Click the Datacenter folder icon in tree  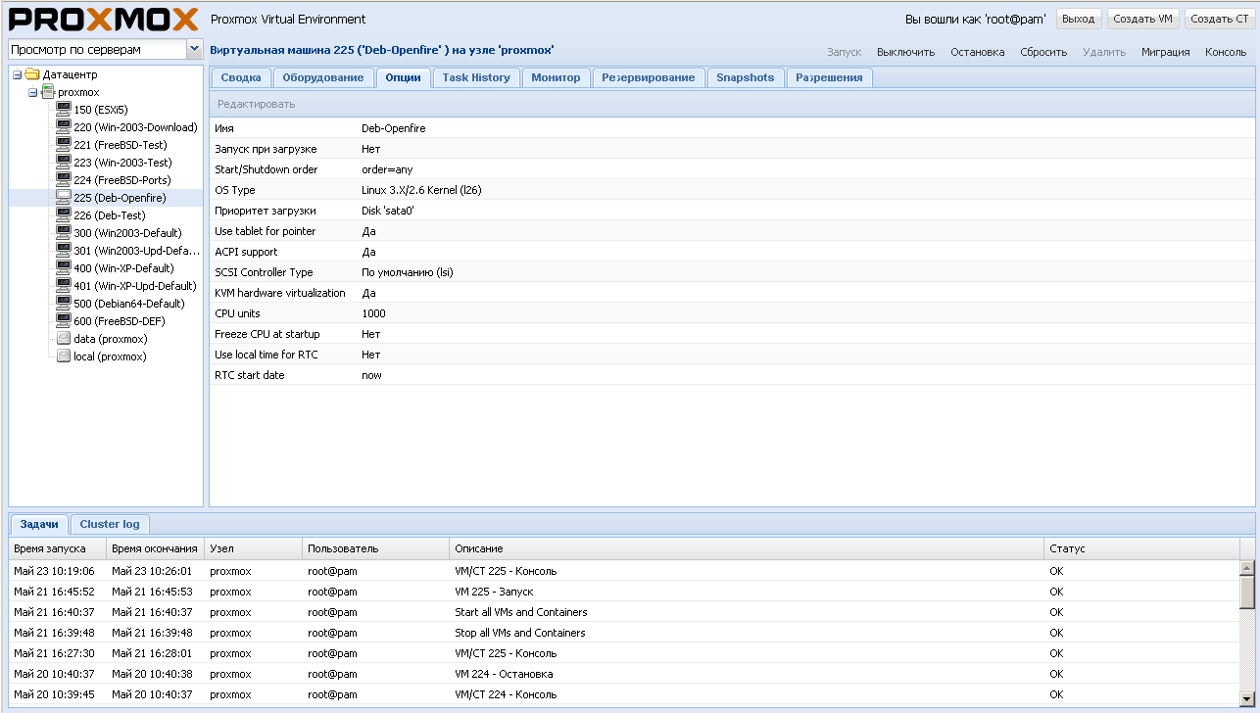coord(32,74)
